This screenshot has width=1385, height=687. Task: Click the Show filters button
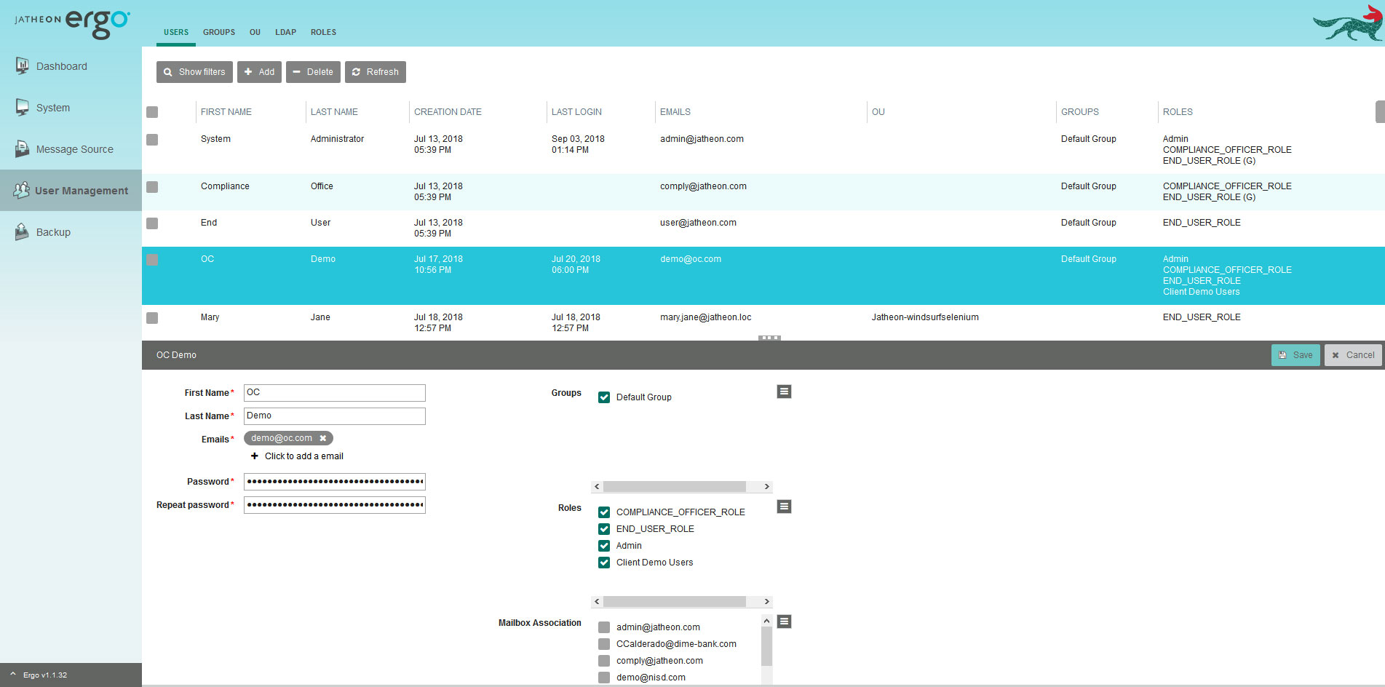tap(194, 72)
